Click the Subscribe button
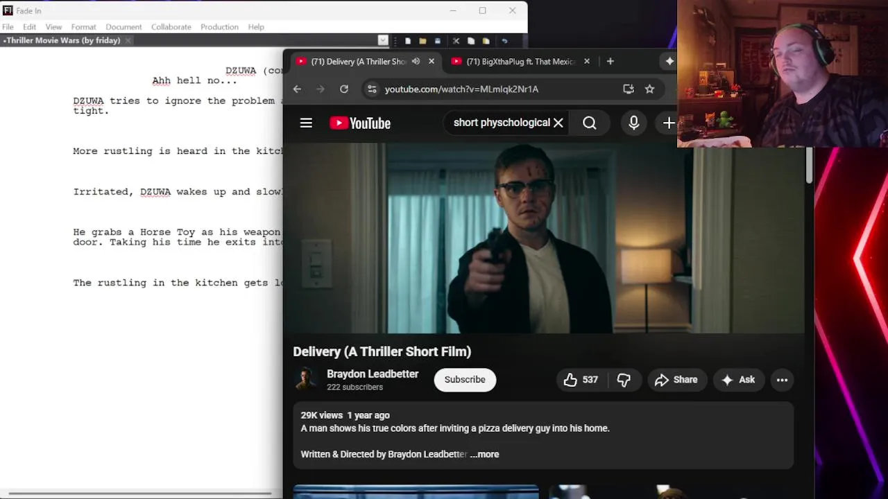Viewport: 888px width, 499px height. 465,379
